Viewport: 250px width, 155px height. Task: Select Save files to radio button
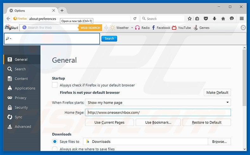[55, 141]
